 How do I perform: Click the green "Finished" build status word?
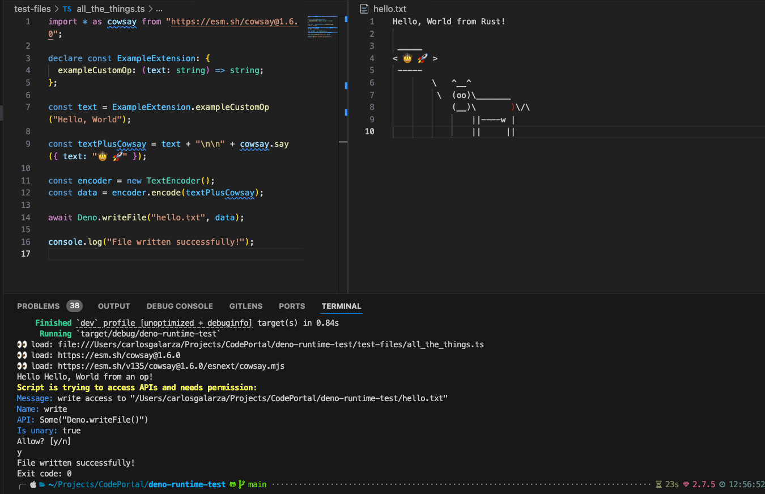click(x=53, y=323)
